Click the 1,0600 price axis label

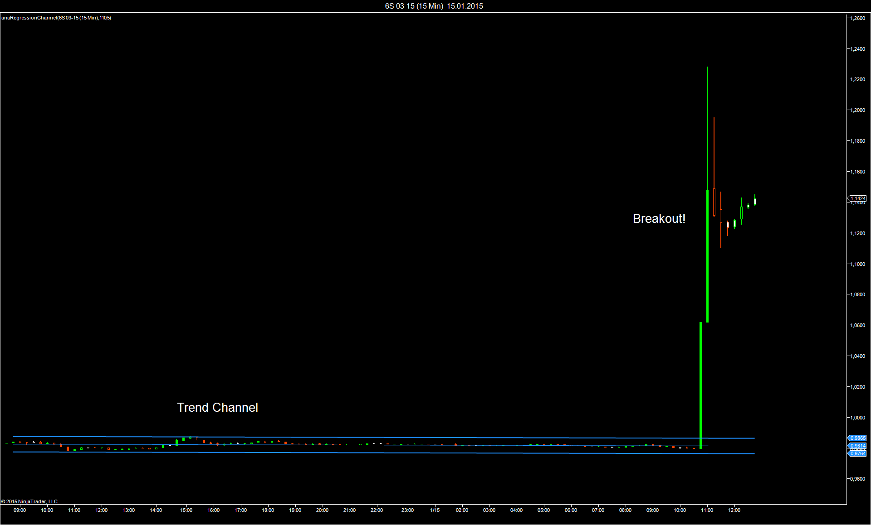tap(857, 325)
